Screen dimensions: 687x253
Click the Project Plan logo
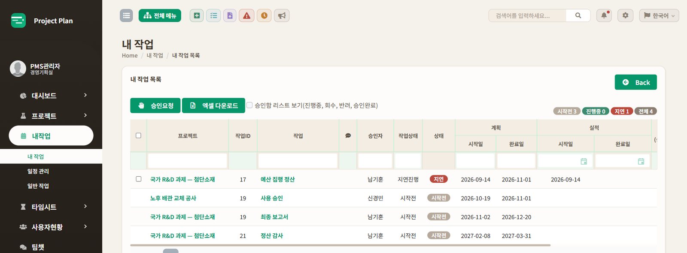[x=42, y=21]
